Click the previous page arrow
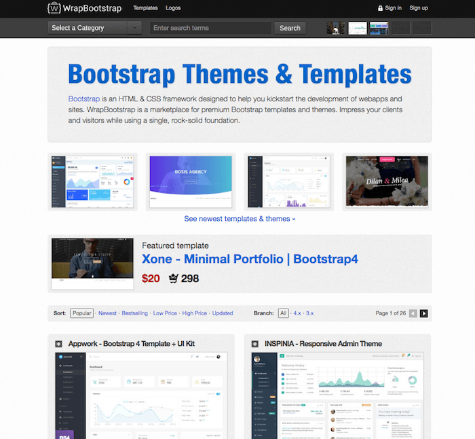This screenshot has width=475, height=439. [x=413, y=313]
